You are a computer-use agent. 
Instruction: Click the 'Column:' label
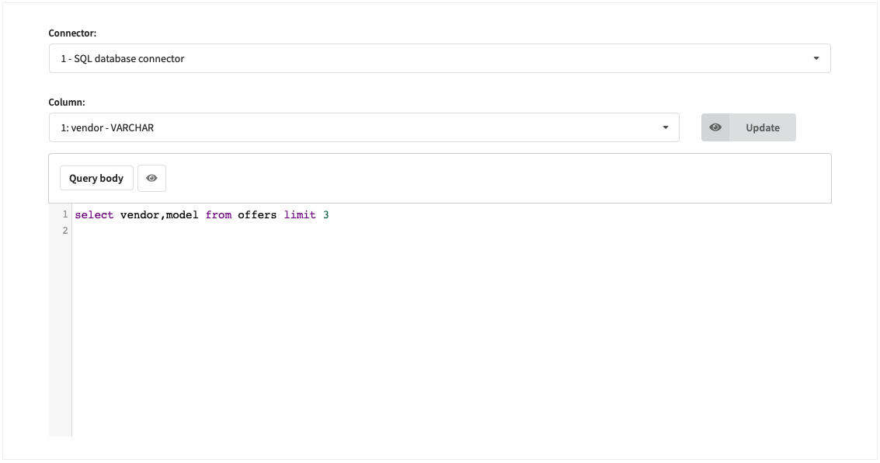pos(67,103)
